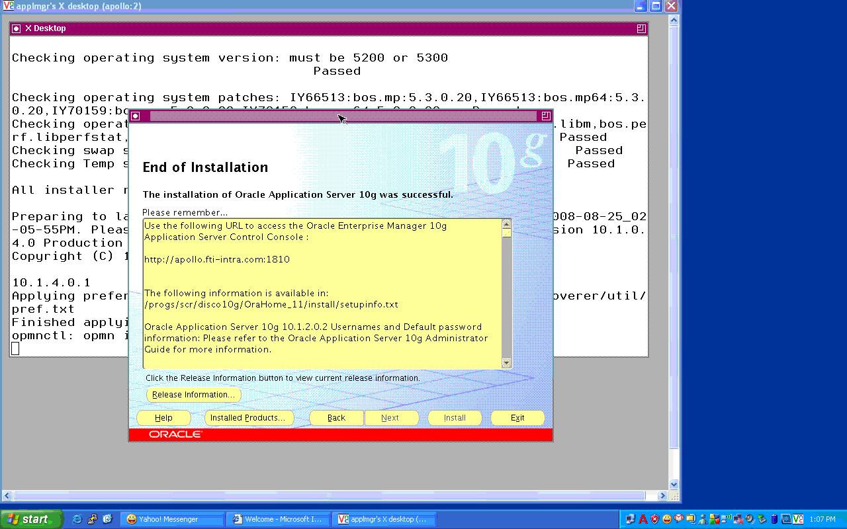Open the Windows Start menu
The width and height of the screenshot is (847, 529).
click(31, 519)
